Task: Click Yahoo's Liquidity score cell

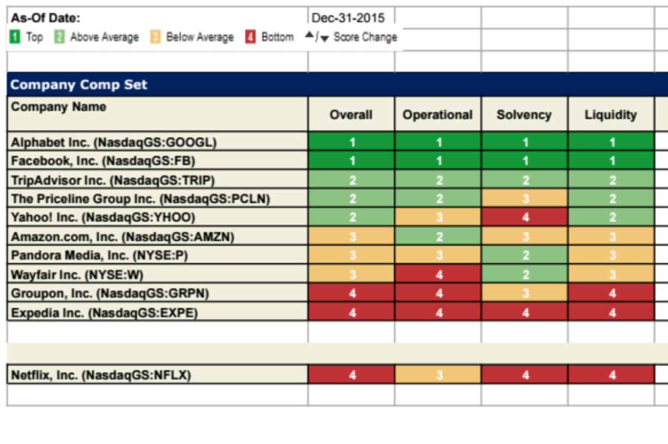Action: [x=611, y=217]
